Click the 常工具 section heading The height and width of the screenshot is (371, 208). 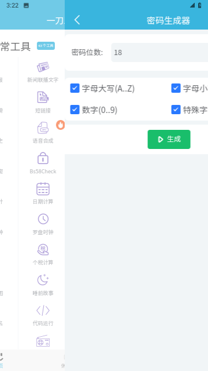16,46
